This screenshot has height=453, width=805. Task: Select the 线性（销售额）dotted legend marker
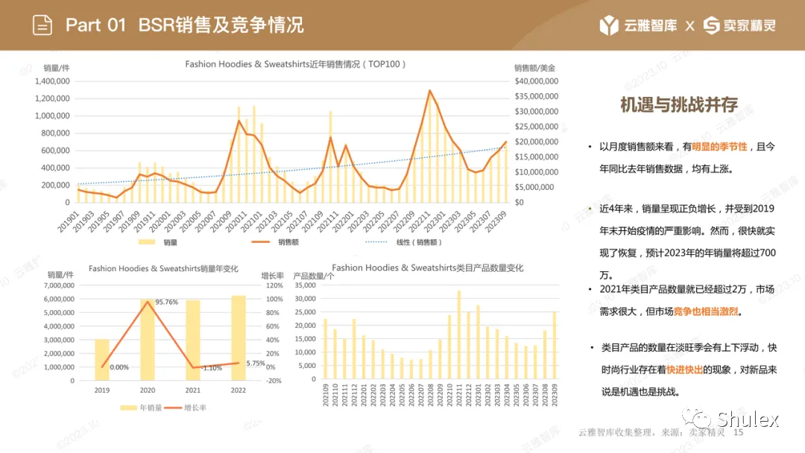point(376,242)
